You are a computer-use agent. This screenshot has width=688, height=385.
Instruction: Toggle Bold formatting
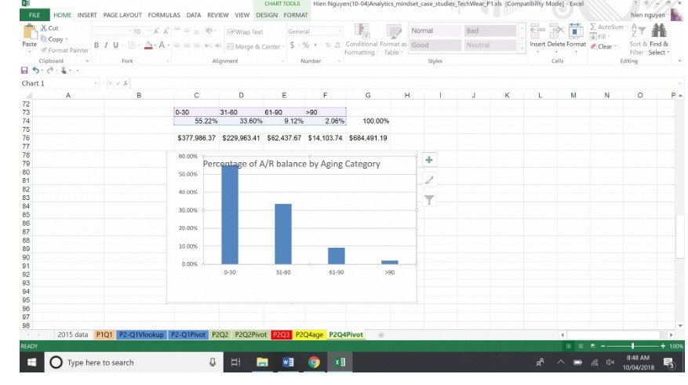[96, 45]
